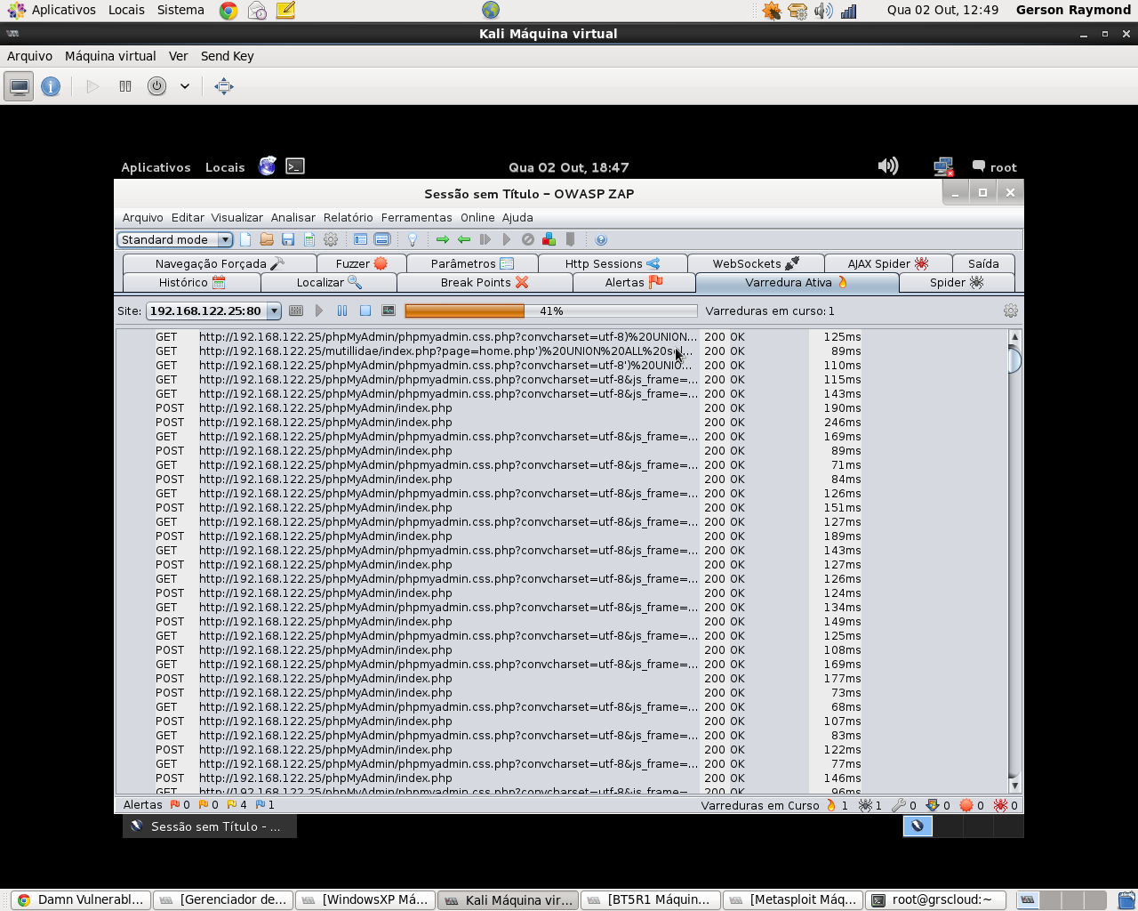Viewport: 1138px width, 911px height.
Task: Open Máquina virtual menu of viewer
Action: click(x=110, y=56)
